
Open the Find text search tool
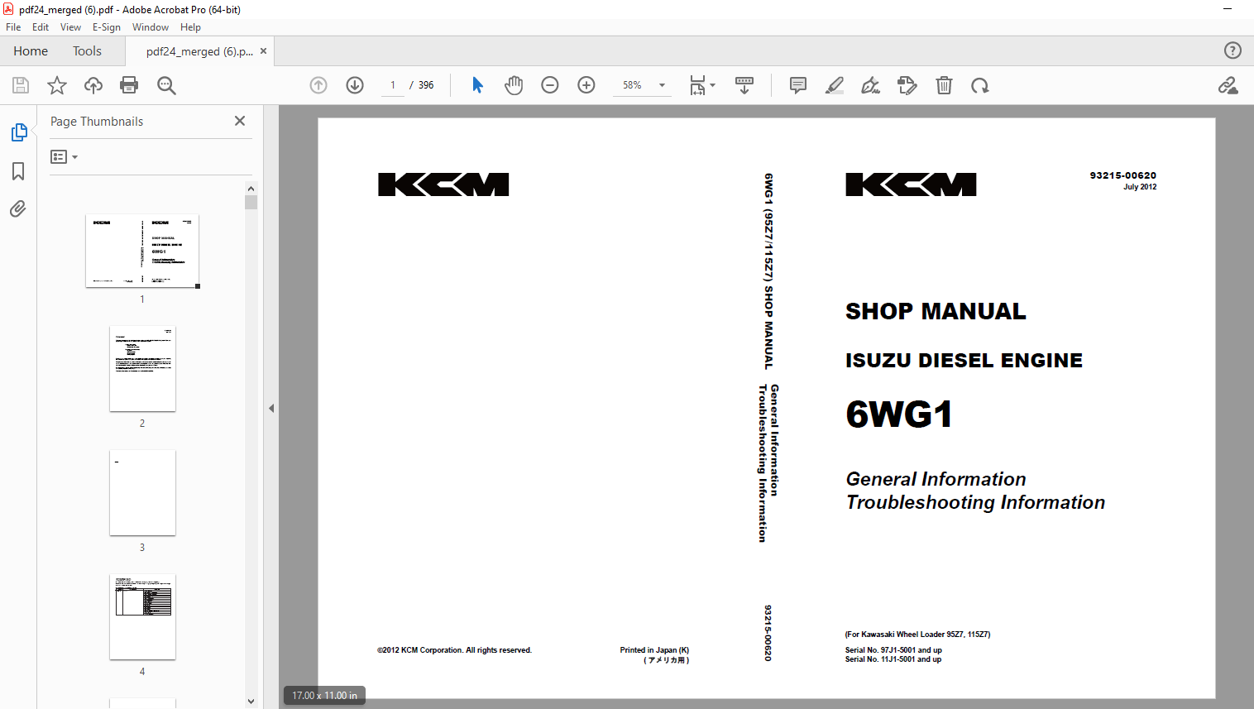pyautogui.click(x=166, y=85)
